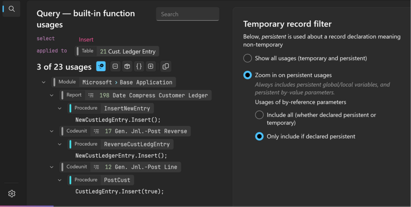Viewport: 411px width, 207px height.
Task: Open report Date Compress Customer Ledger
Action: point(135,95)
